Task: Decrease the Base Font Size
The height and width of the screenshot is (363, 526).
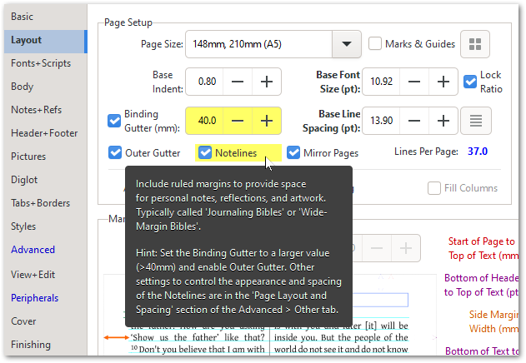Action: (x=414, y=82)
